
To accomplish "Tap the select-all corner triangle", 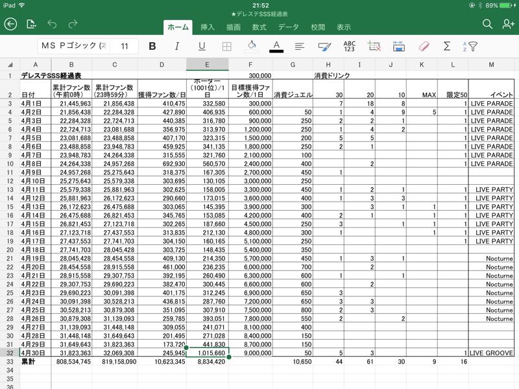I will pos(10,65).
